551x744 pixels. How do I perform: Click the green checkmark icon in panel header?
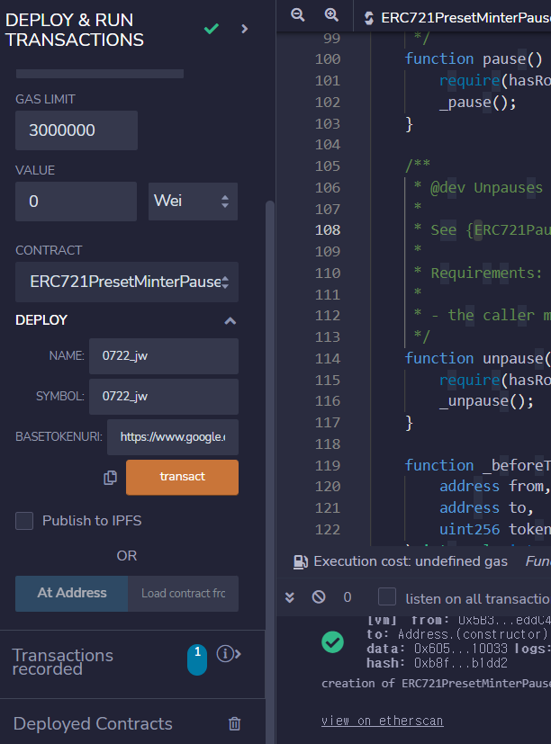tap(212, 29)
